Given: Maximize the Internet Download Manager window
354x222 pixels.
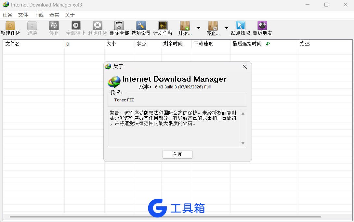Looking at the screenshot, I should (x=326, y=5).
